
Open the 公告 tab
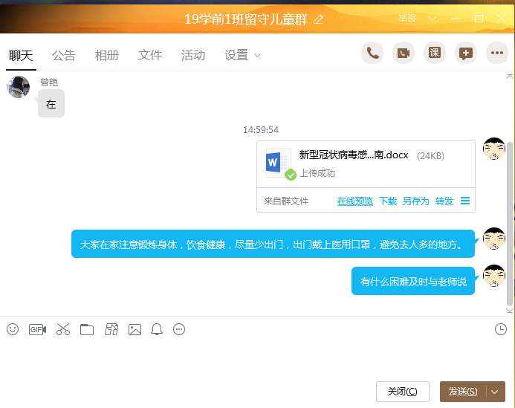point(64,55)
